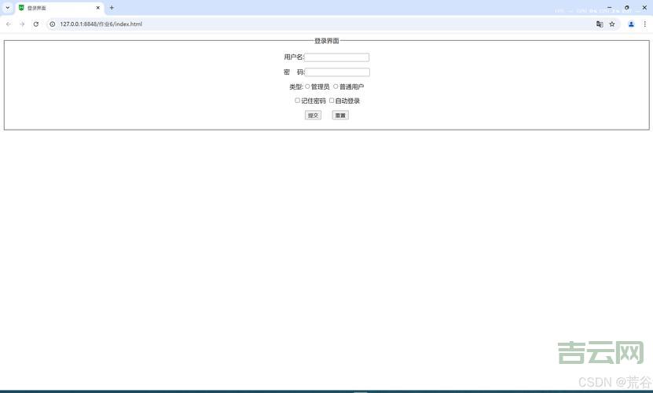Click into the 密码 password field

(x=336, y=72)
